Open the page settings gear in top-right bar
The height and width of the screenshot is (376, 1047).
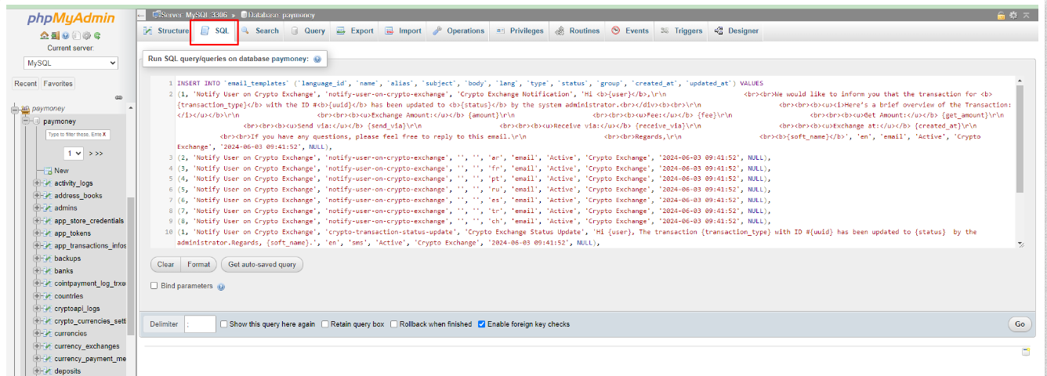[1013, 15]
